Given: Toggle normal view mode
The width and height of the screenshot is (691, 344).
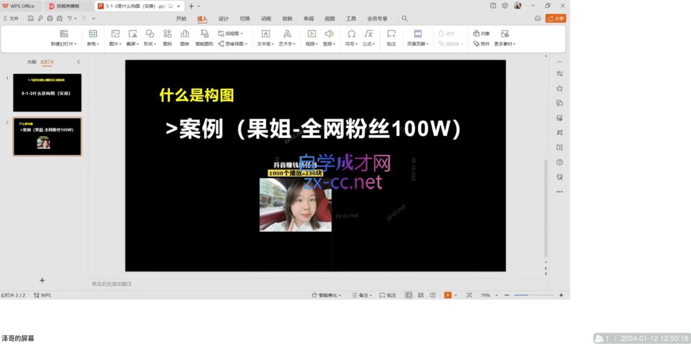Looking at the screenshot, I should [x=408, y=295].
